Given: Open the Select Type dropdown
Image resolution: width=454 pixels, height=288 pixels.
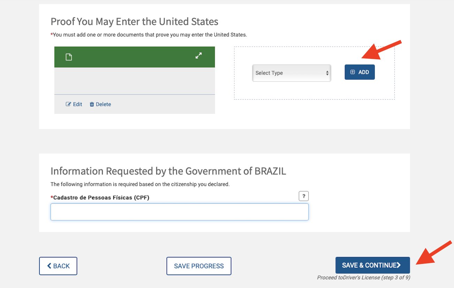Looking at the screenshot, I should [x=292, y=73].
